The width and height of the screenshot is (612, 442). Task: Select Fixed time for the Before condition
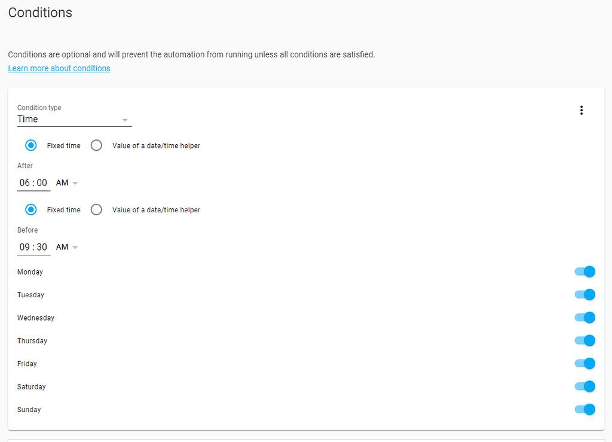click(x=31, y=209)
